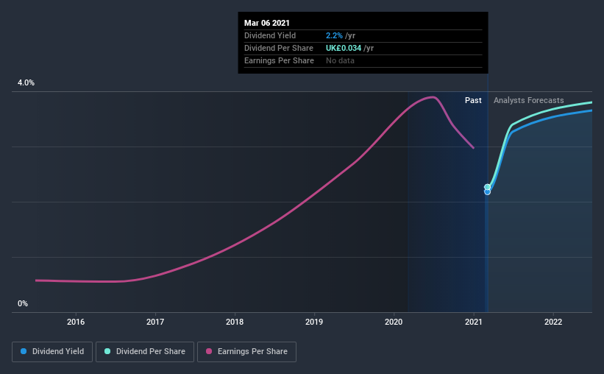Viewport: 604px width, 374px height.
Task: Toggle the Dividend Per Share legend button
Action: pos(145,352)
